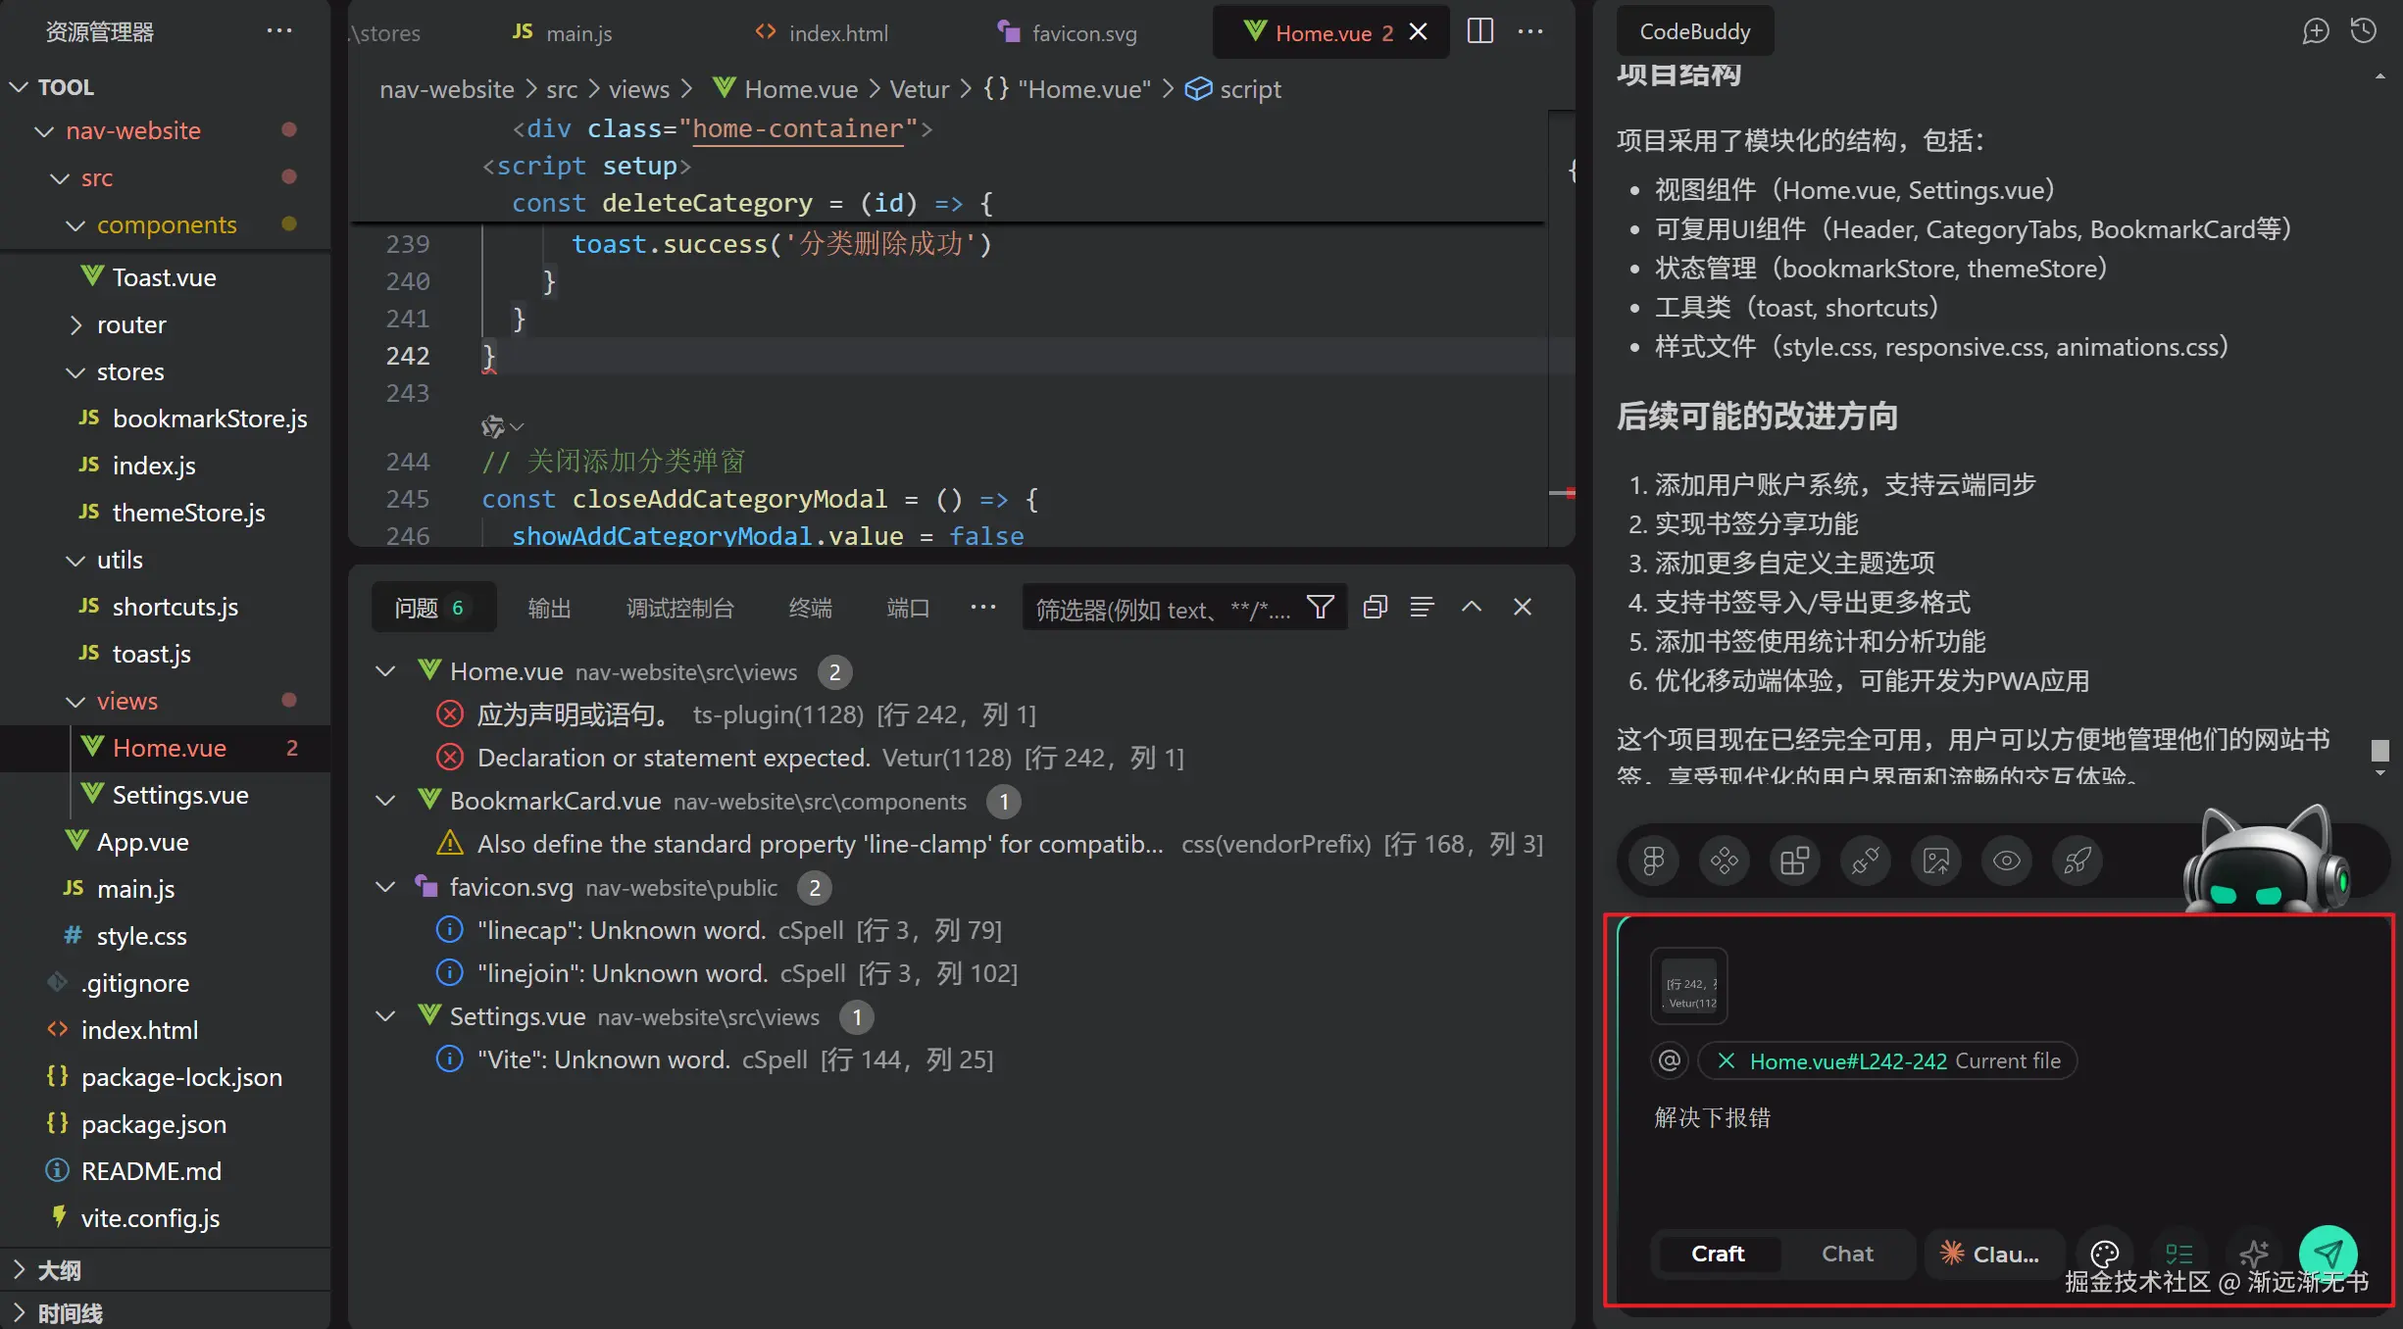Click the @ mention context button

1670,1060
